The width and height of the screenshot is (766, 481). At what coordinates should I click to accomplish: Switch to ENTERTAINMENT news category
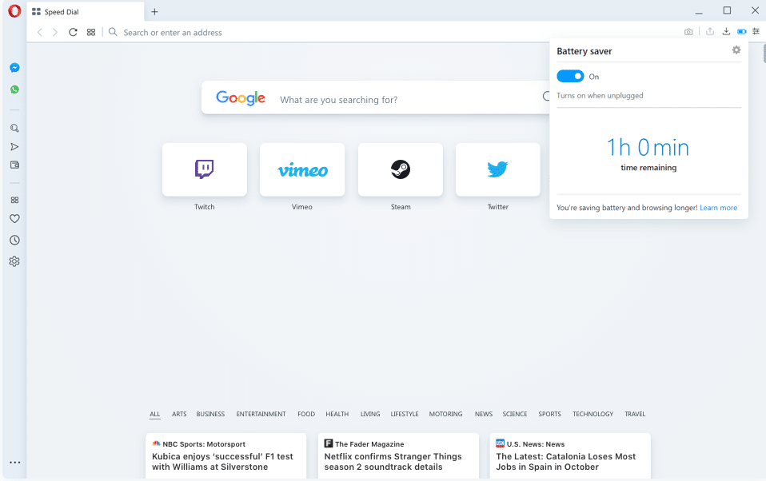tap(261, 414)
